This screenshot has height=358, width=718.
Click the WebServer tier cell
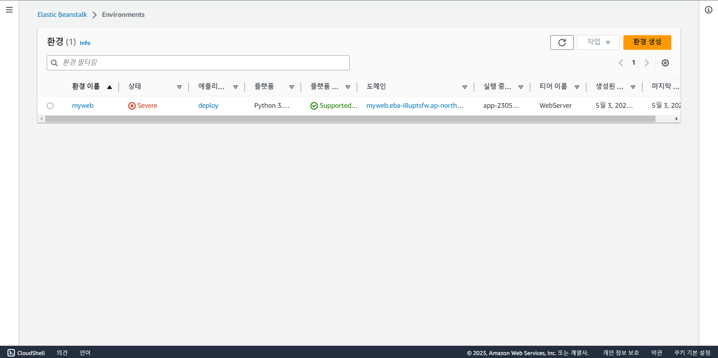[x=555, y=105]
